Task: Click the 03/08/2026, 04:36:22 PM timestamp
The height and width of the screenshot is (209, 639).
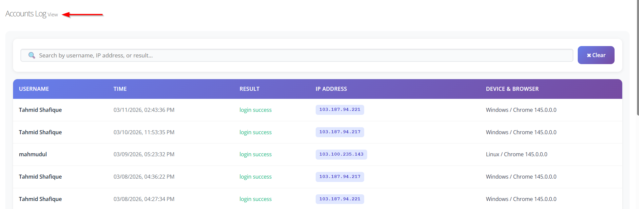Action: pos(144,177)
